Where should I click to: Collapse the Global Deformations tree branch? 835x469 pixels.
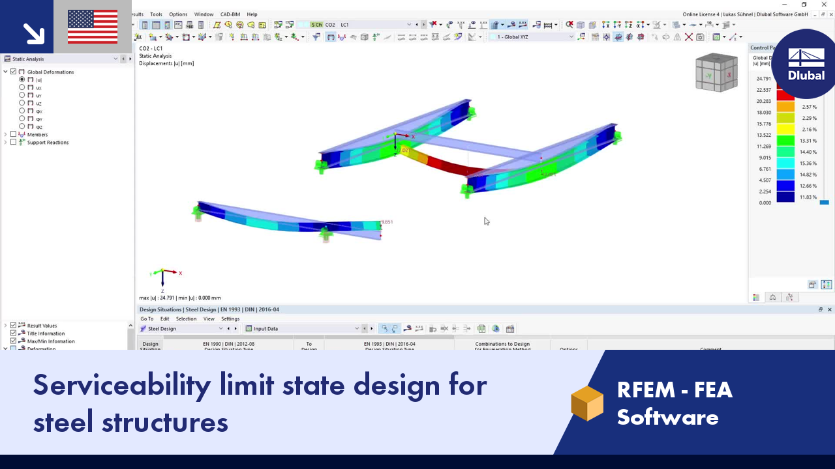click(x=5, y=72)
